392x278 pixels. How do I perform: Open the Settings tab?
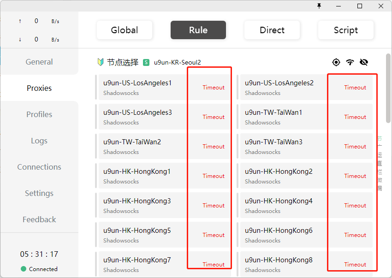39,193
